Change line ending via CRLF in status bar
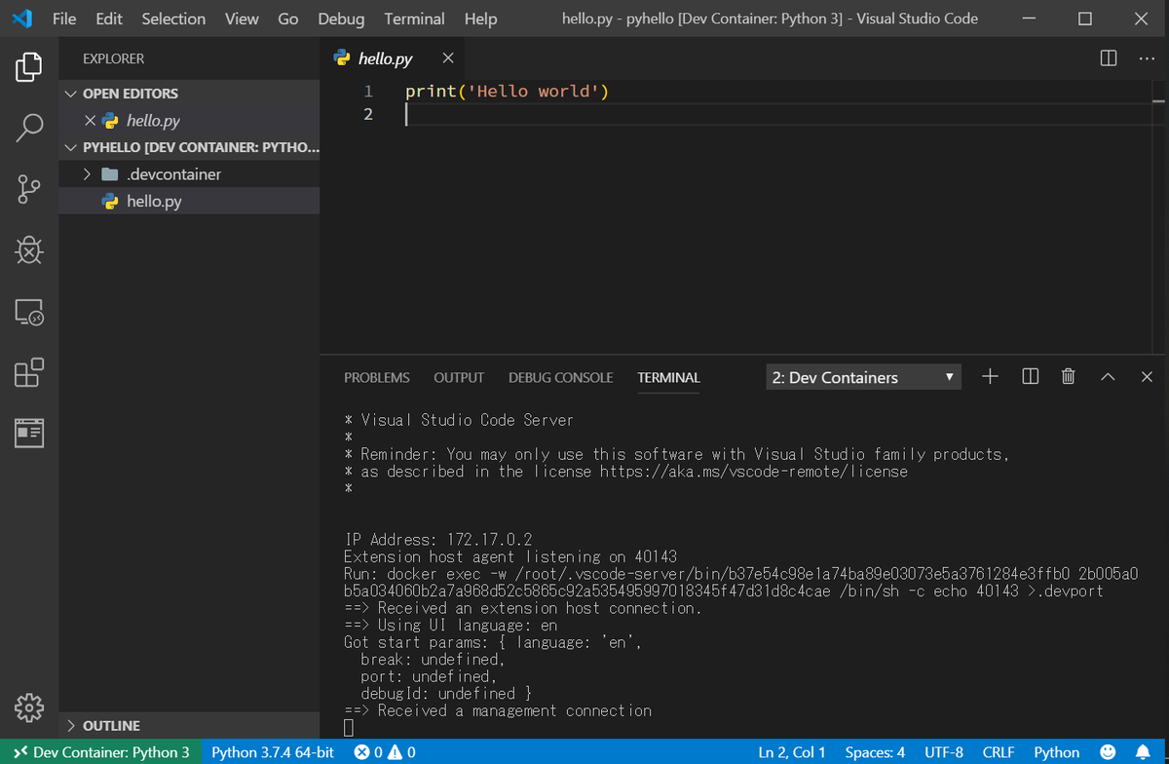Viewport: 1169px width, 764px height. 999,752
